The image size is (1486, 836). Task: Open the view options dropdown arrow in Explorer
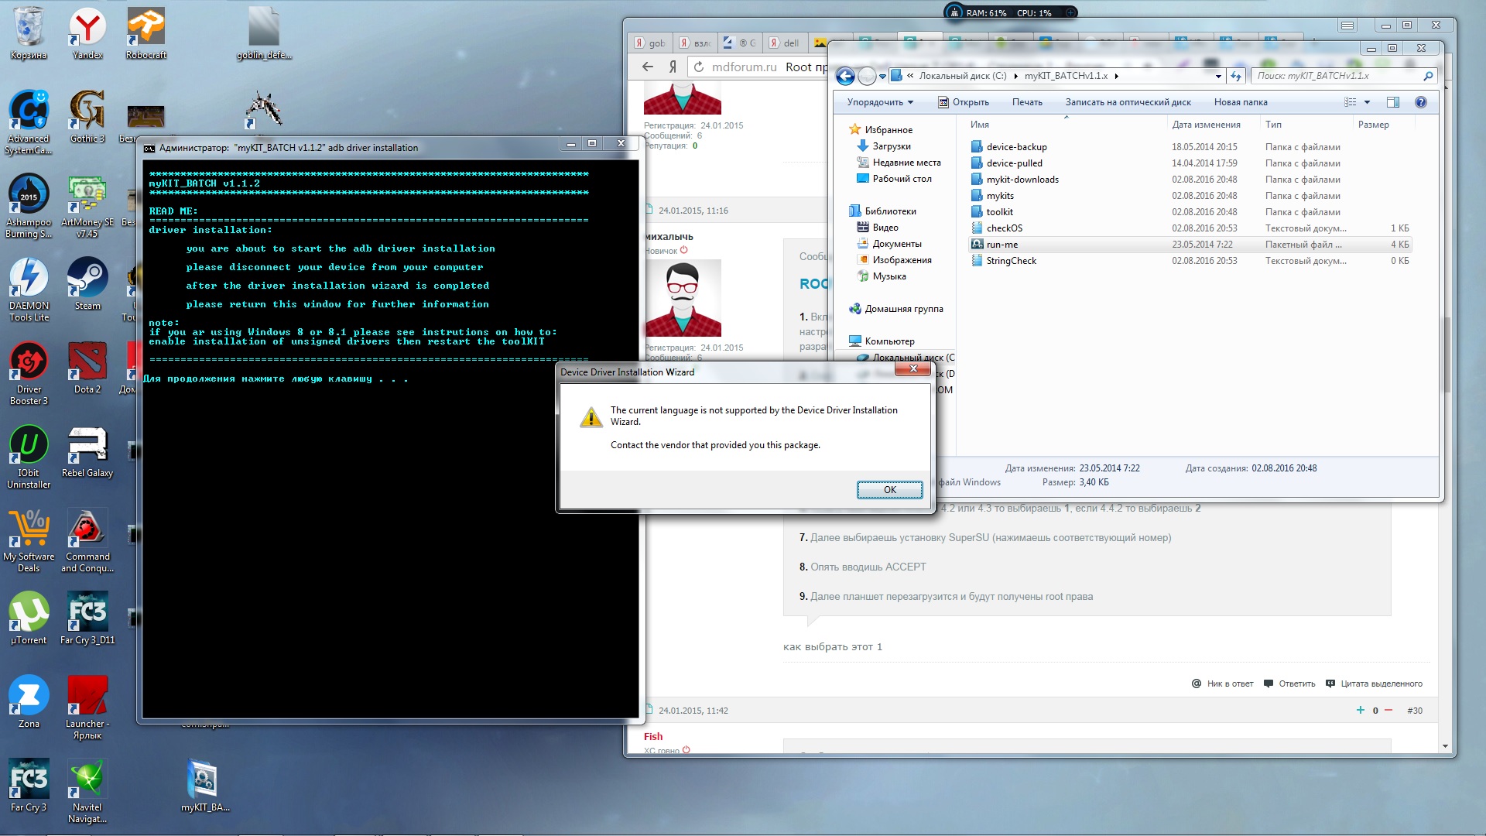tap(1367, 102)
